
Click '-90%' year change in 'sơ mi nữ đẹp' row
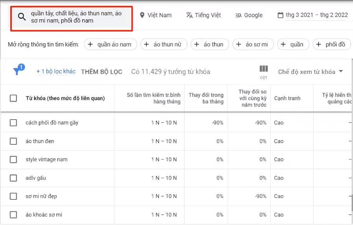261,196
